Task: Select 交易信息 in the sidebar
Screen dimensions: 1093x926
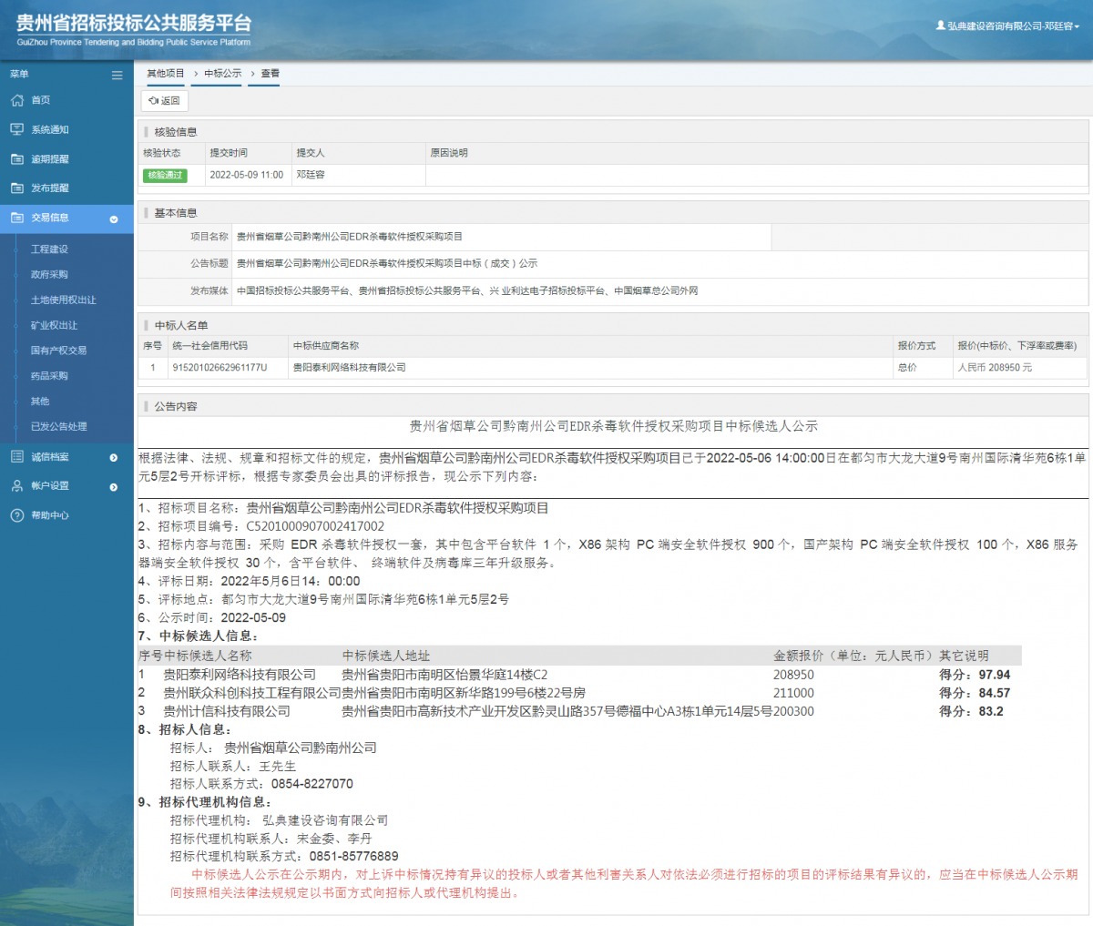Action: [66, 218]
